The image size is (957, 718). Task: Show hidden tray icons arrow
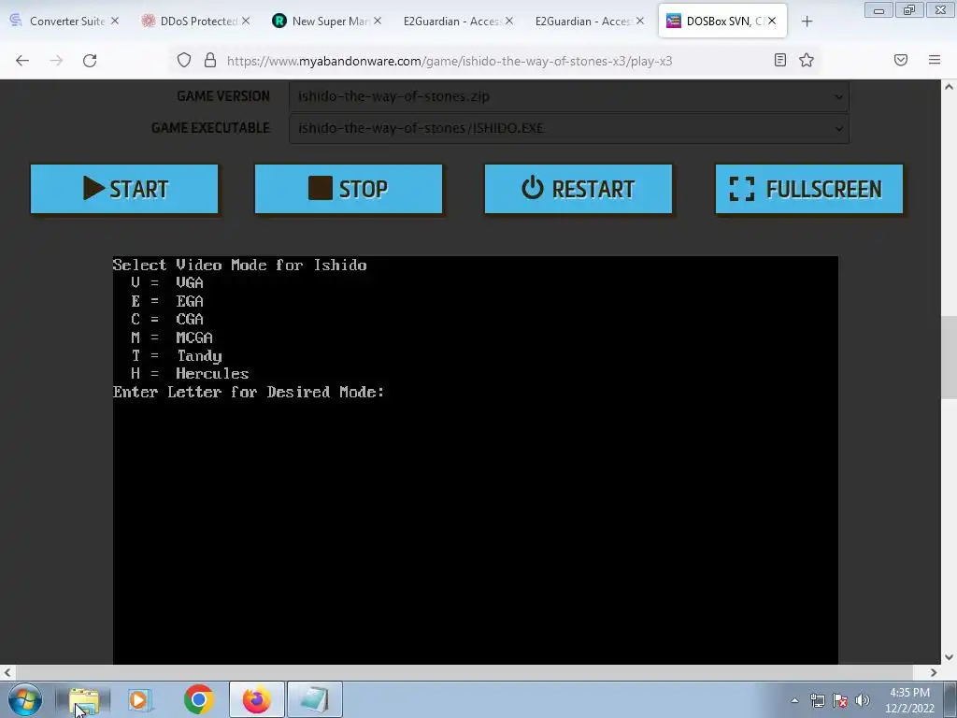[x=794, y=701]
